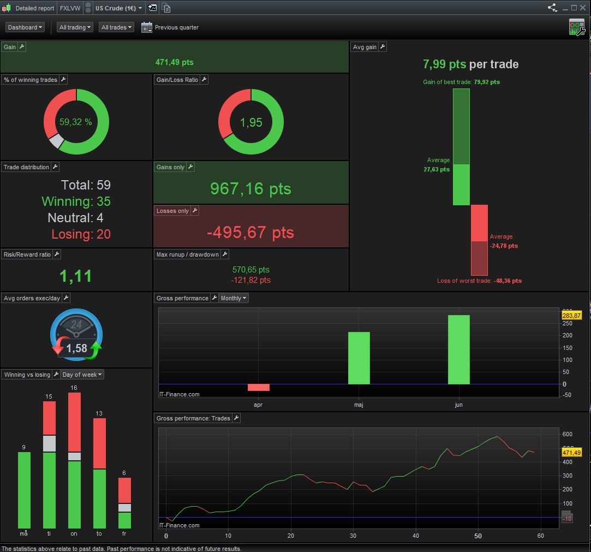Viewport: 591px width, 552px height.
Task: Open settings wrench for Gain/Loss Ratio
Action: (x=204, y=80)
